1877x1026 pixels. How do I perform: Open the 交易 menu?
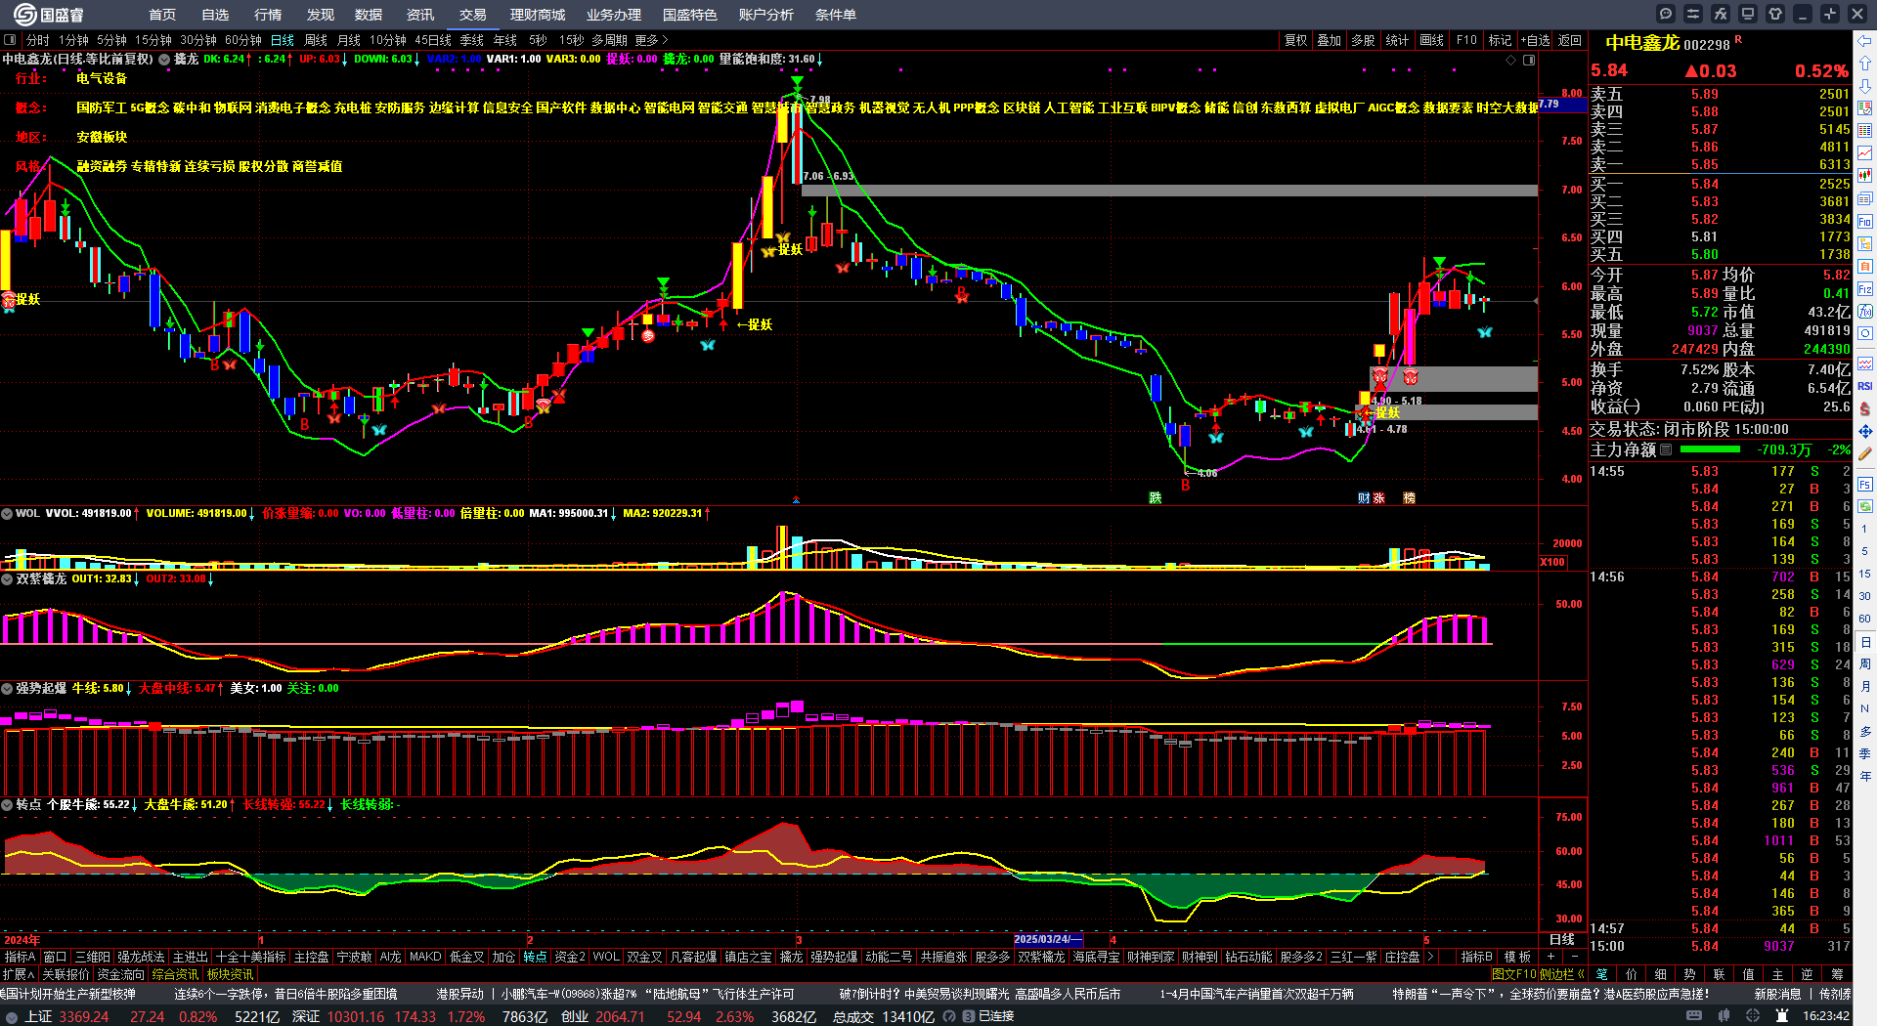pyautogui.click(x=473, y=15)
